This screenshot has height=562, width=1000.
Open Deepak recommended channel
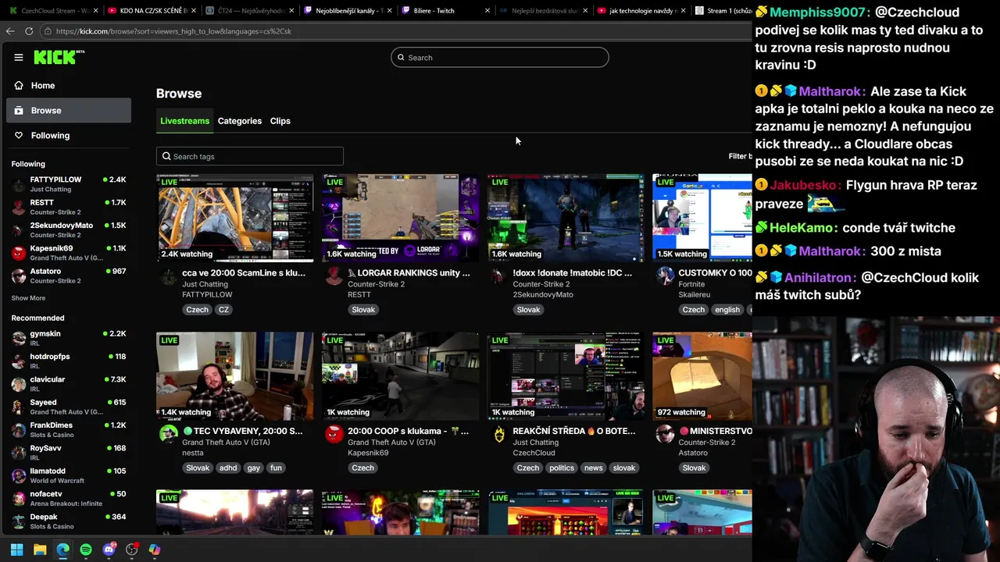pyautogui.click(x=69, y=521)
